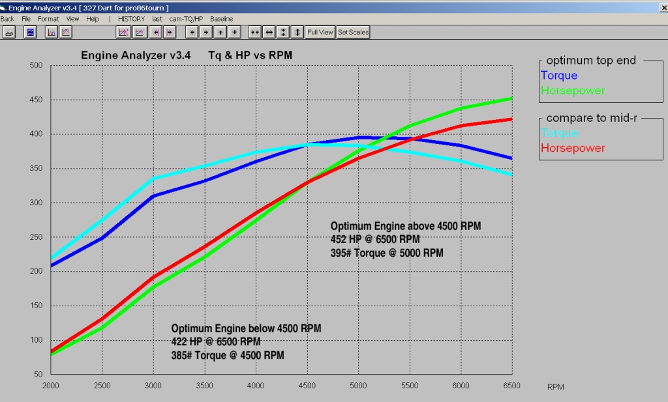The height and width of the screenshot is (402, 668).
Task: Open the Format menu
Action: tap(48, 19)
